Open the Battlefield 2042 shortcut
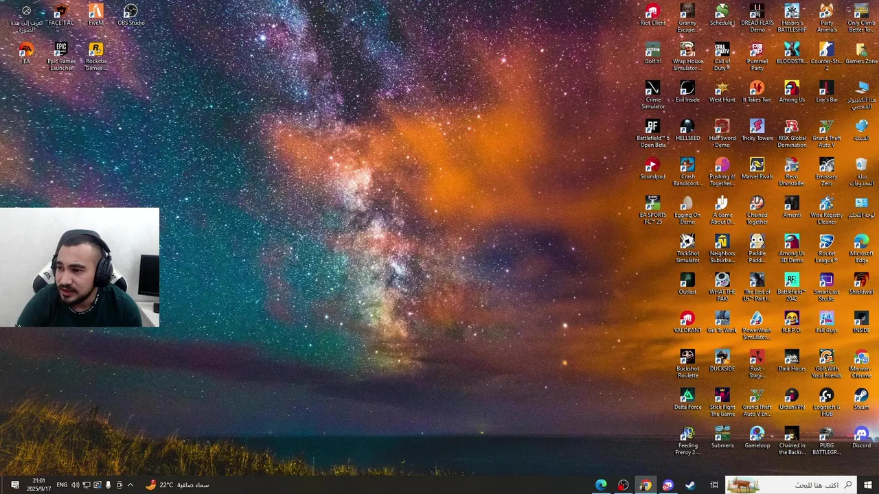The height and width of the screenshot is (494, 879). coord(792,287)
